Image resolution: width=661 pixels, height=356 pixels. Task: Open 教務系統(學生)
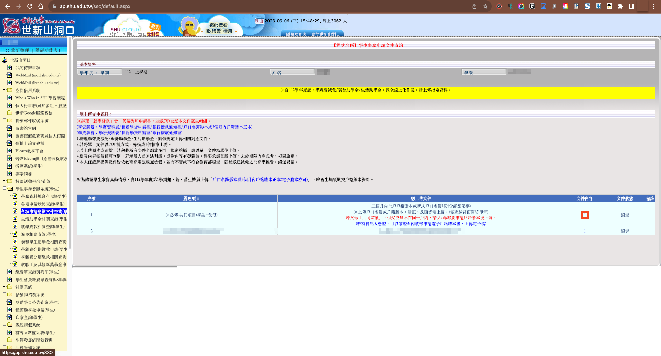pos(29,166)
